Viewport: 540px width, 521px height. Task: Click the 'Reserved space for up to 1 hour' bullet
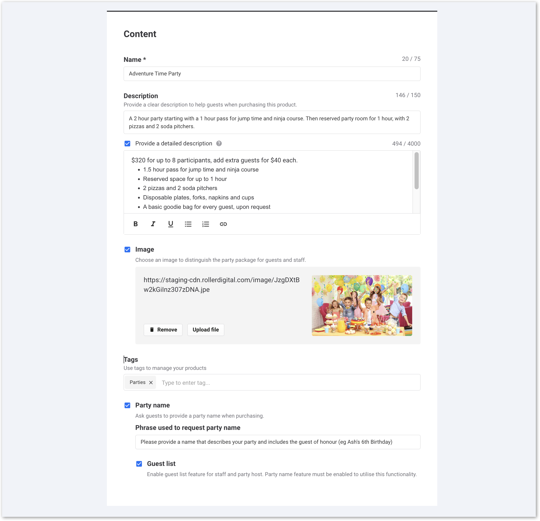(185, 179)
